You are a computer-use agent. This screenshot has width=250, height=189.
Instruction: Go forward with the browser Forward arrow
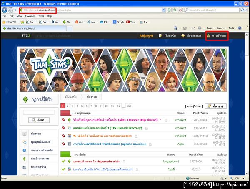(11, 10)
